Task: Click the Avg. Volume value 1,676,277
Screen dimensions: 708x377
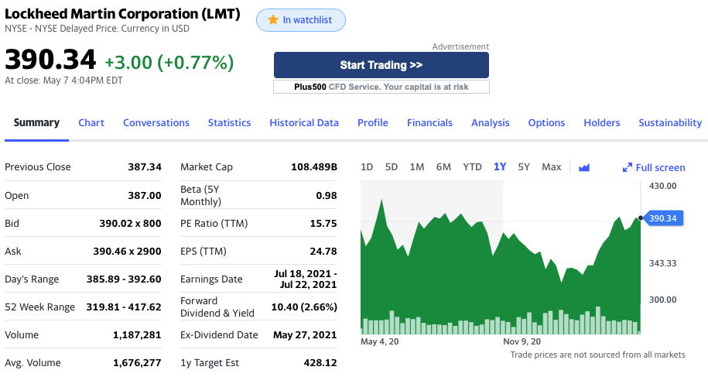Action: click(137, 363)
